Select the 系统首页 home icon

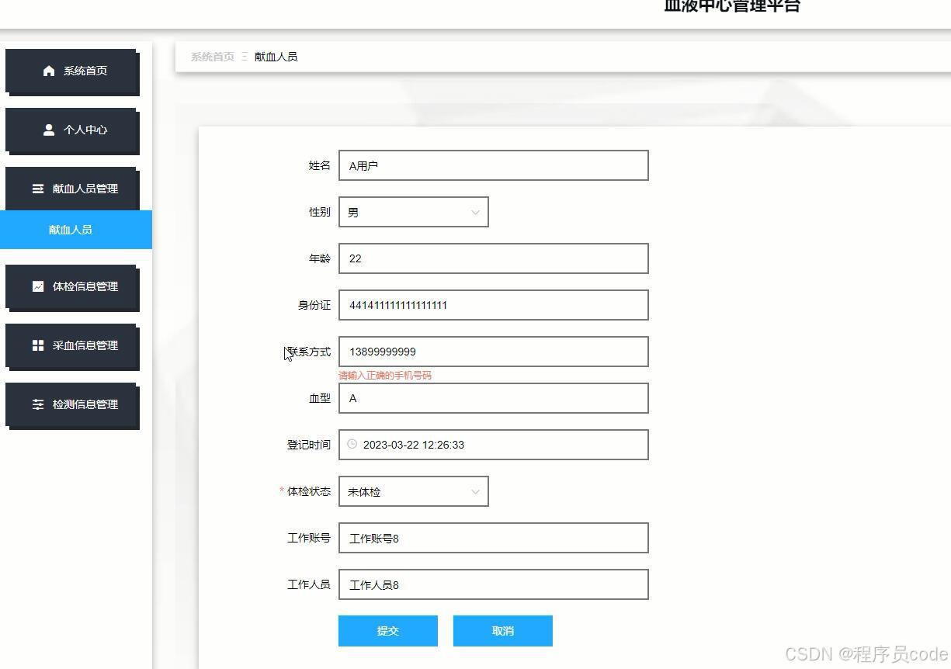coord(48,70)
